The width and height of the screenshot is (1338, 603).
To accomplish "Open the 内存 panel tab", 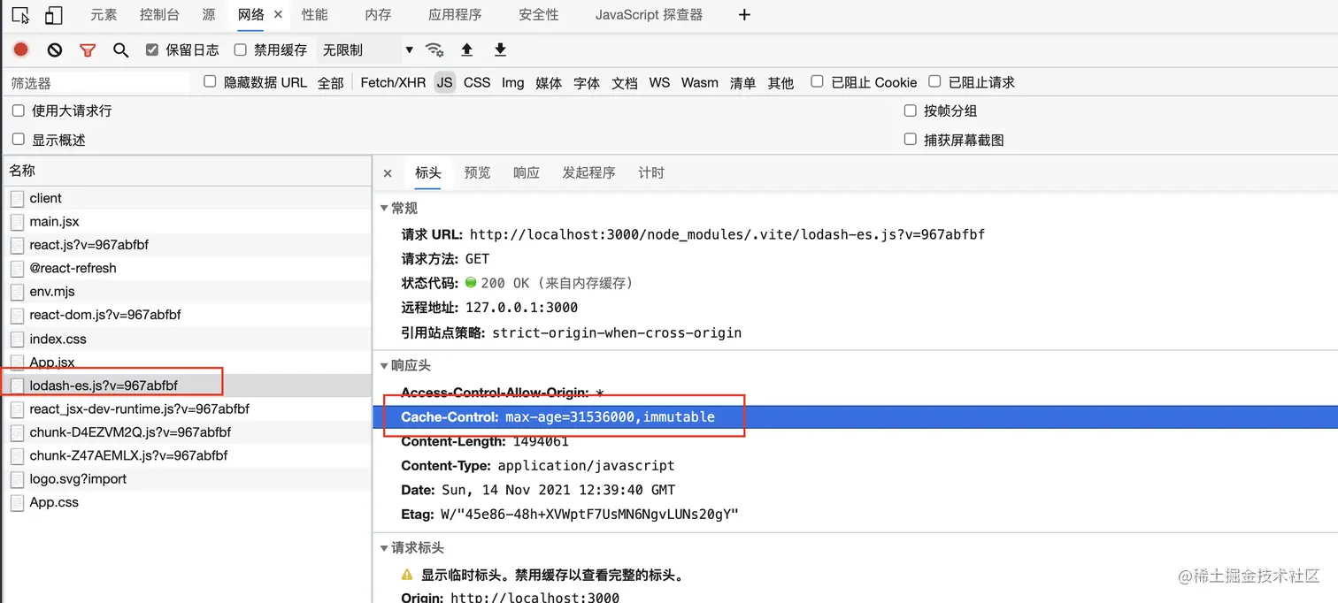I will point(378,15).
